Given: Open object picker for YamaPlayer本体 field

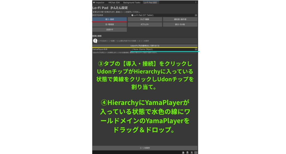Looking at the screenshot, I should [196, 49].
